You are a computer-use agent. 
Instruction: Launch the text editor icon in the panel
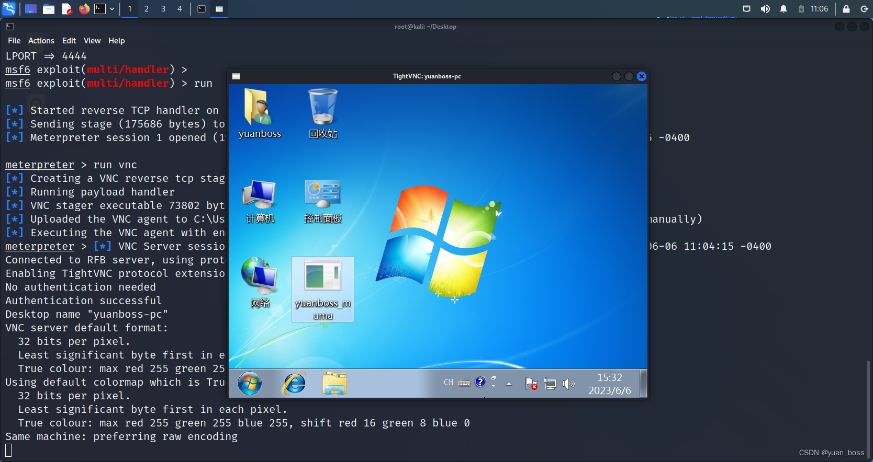pos(66,9)
